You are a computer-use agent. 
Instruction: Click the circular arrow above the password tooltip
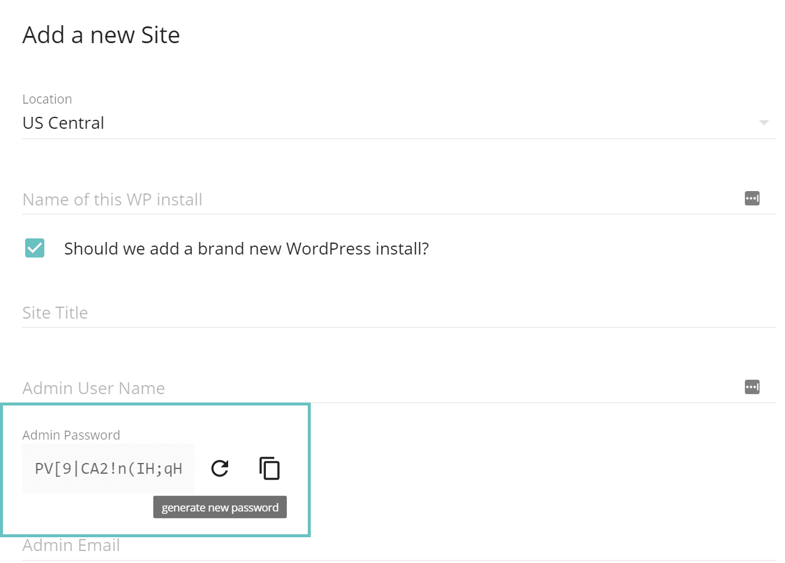pyautogui.click(x=219, y=468)
